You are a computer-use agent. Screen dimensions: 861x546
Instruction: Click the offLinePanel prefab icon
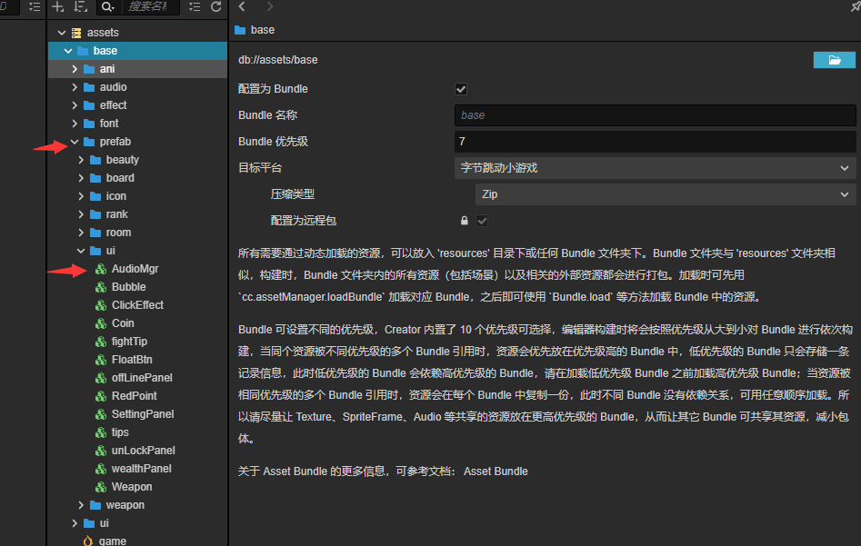pyautogui.click(x=101, y=378)
